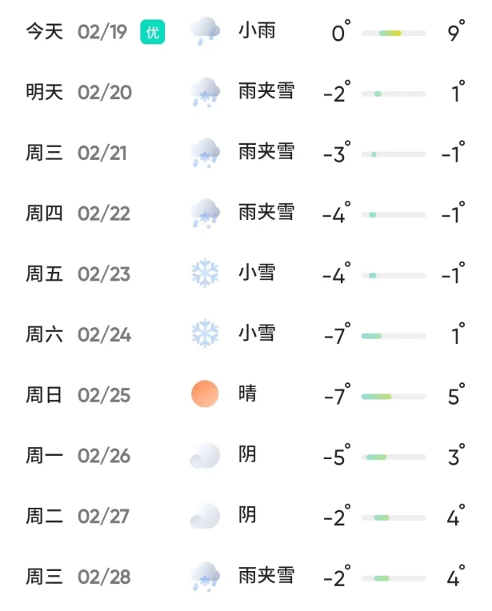Click the snowflake icon for 02/24
The image size is (492, 611).
tap(205, 333)
